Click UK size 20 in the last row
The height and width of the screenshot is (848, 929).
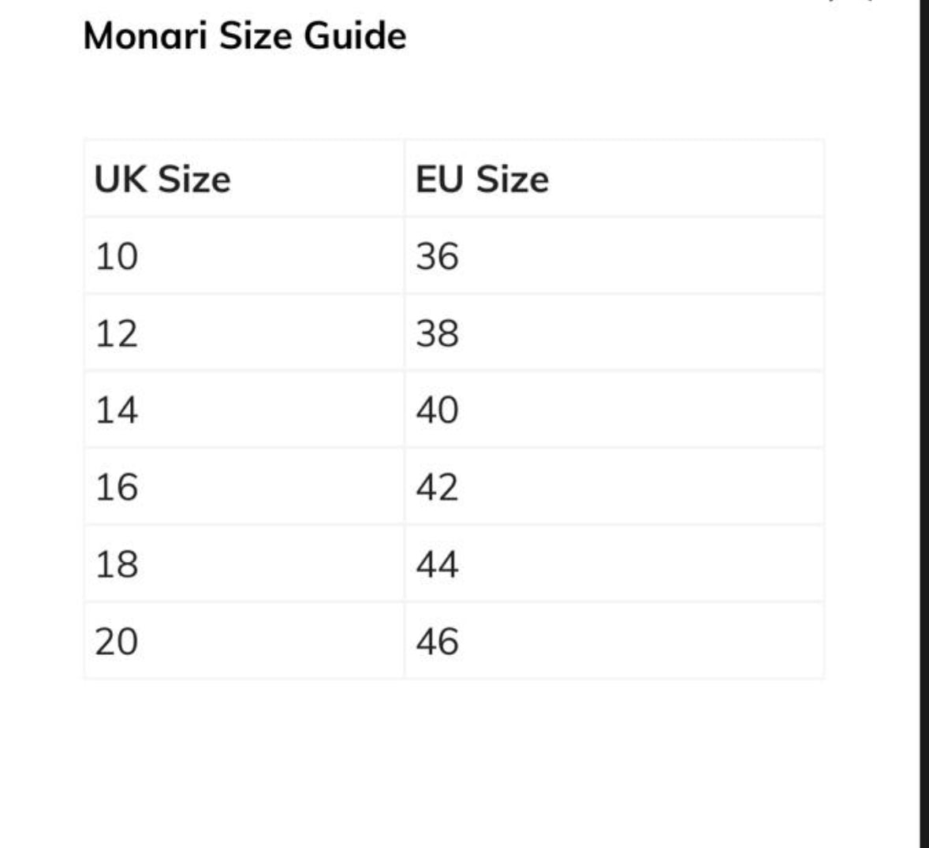pos(117,642)
